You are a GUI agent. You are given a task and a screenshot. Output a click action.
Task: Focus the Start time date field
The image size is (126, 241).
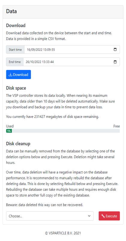point(72,49)
